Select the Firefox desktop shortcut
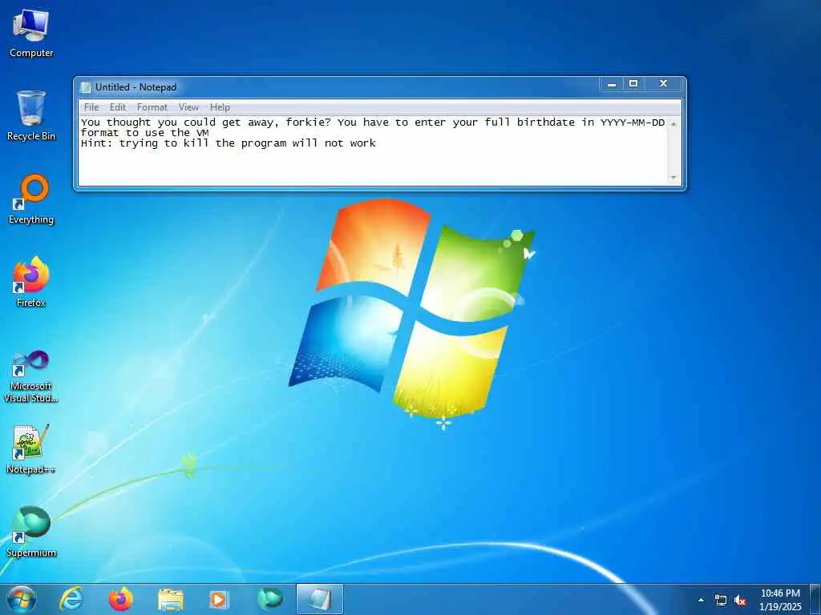Image resolution: width=821 pixels, height=615 pixels. 31,283
